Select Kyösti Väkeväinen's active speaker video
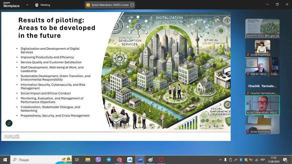The width and height of the screenshot is (292, 164). pos(262,105)
